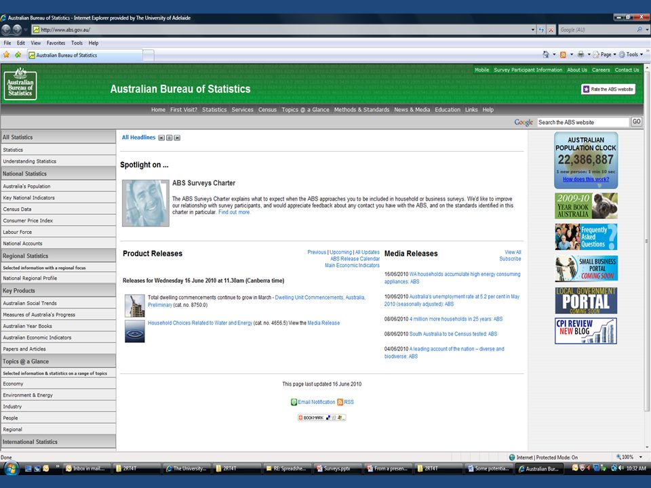
Task: Click the Statistics nav item in site menu
Action: click(x=214, y=110)
